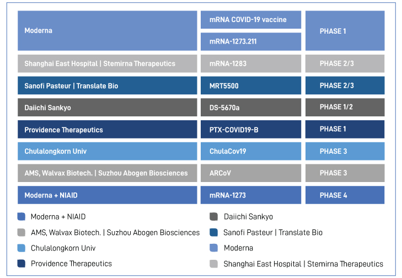Click the Daiichi Sankyo legend color square

pyautogui.click(x=213, y=216)
